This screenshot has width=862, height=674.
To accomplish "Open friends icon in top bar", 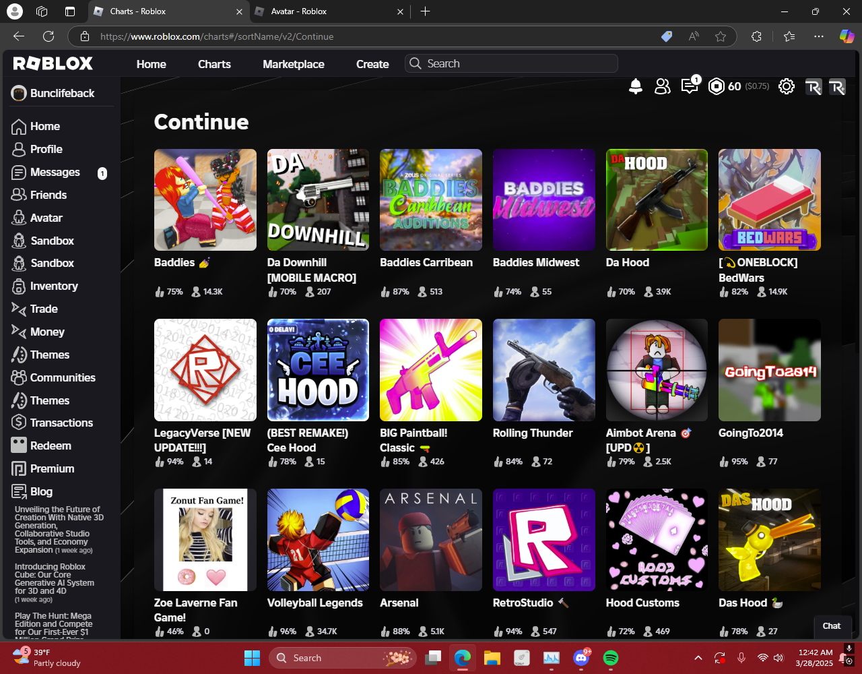I will (x=663, y=86).
